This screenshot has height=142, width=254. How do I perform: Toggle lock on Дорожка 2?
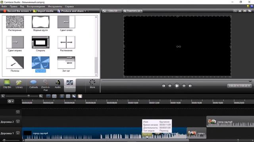tap(18, 121)
